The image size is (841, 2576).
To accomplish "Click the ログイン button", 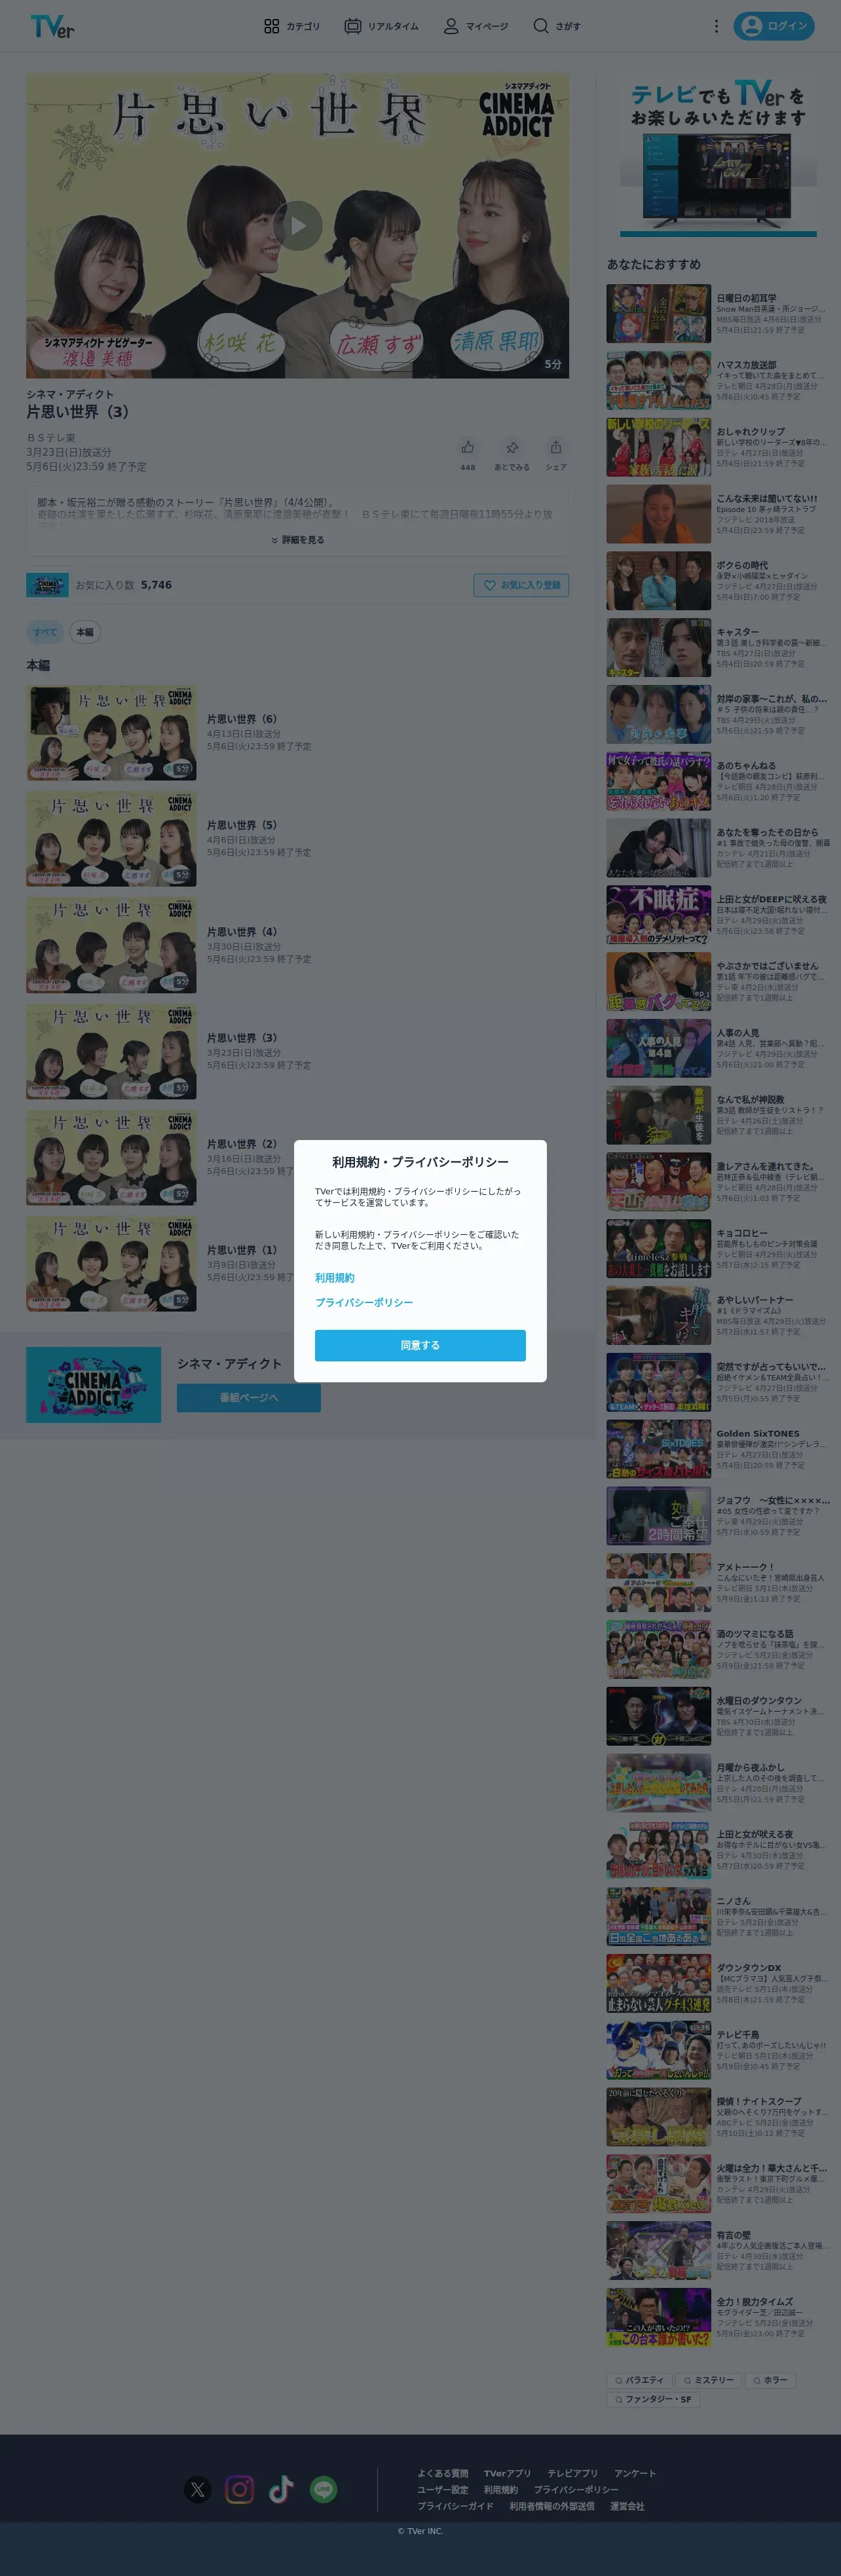I will pyautogui.click(x=774, y=26).
